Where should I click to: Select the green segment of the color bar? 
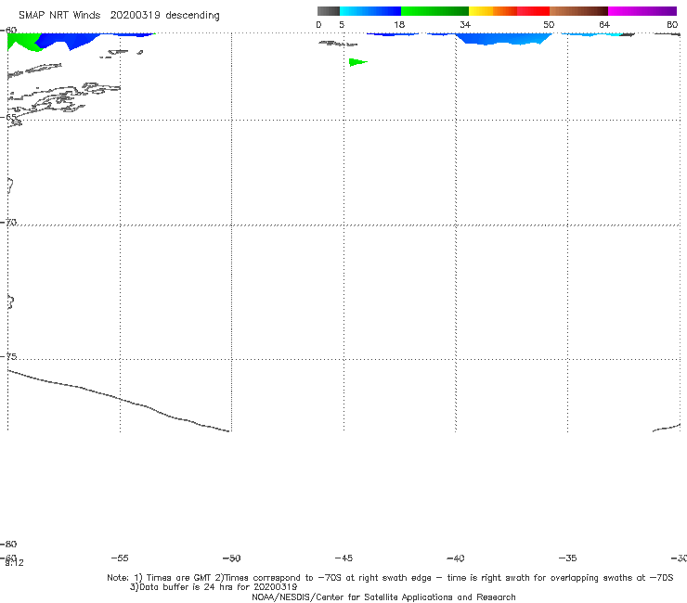click(x=434, y=11)
